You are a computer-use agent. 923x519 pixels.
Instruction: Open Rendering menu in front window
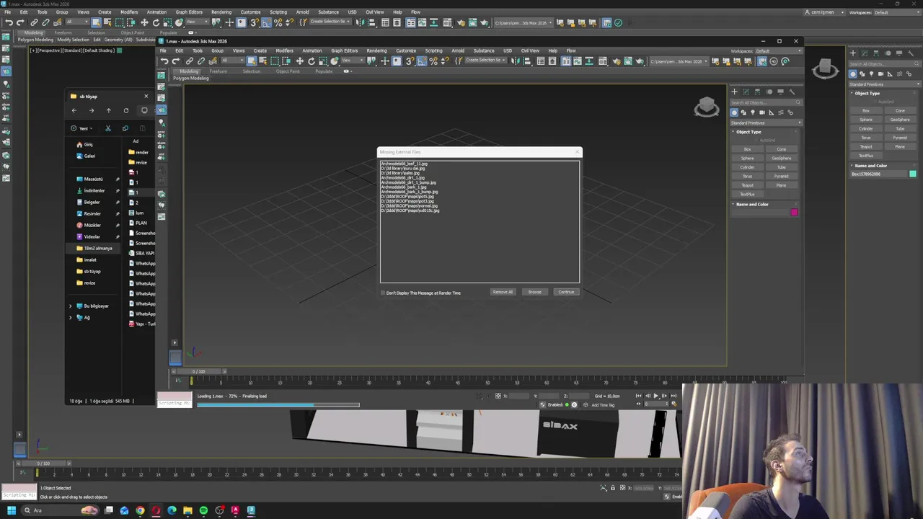(376, 50)
